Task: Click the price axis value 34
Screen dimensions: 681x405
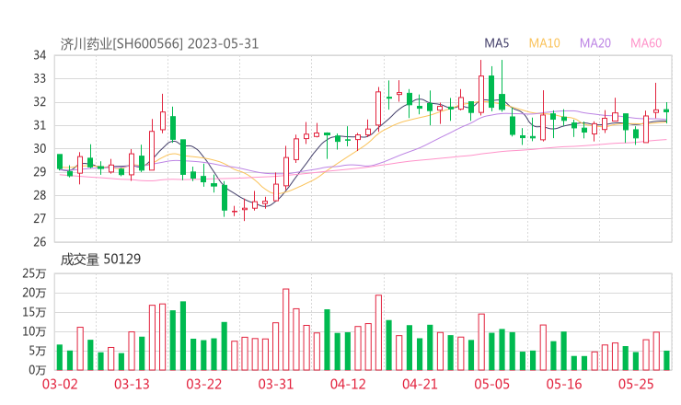Action: point(40,55)
